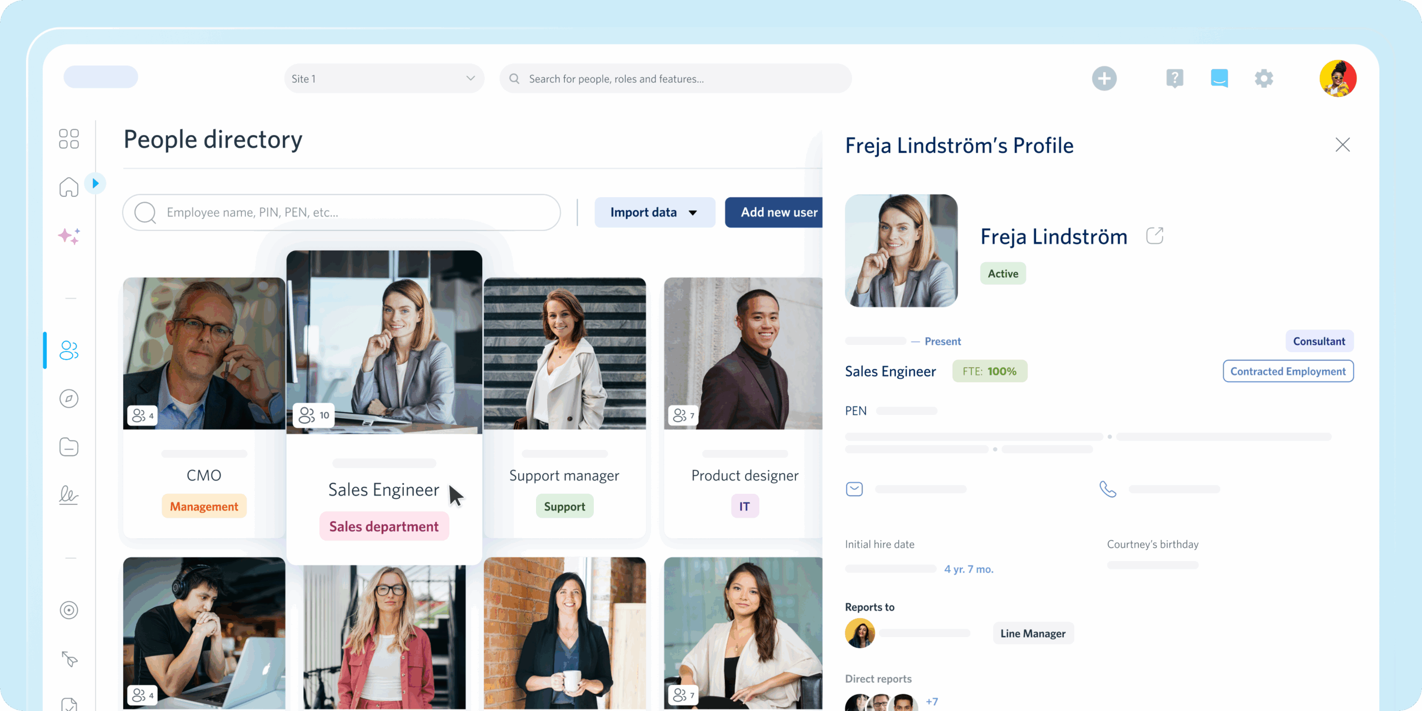Open the compass explore sidebar icon
The width and height of the screenshot is (1422, 711).
69,399
